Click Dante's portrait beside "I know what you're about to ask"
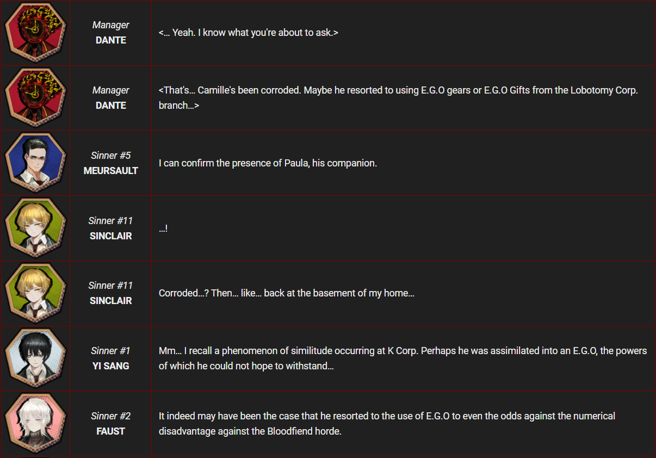 (35, 33)
